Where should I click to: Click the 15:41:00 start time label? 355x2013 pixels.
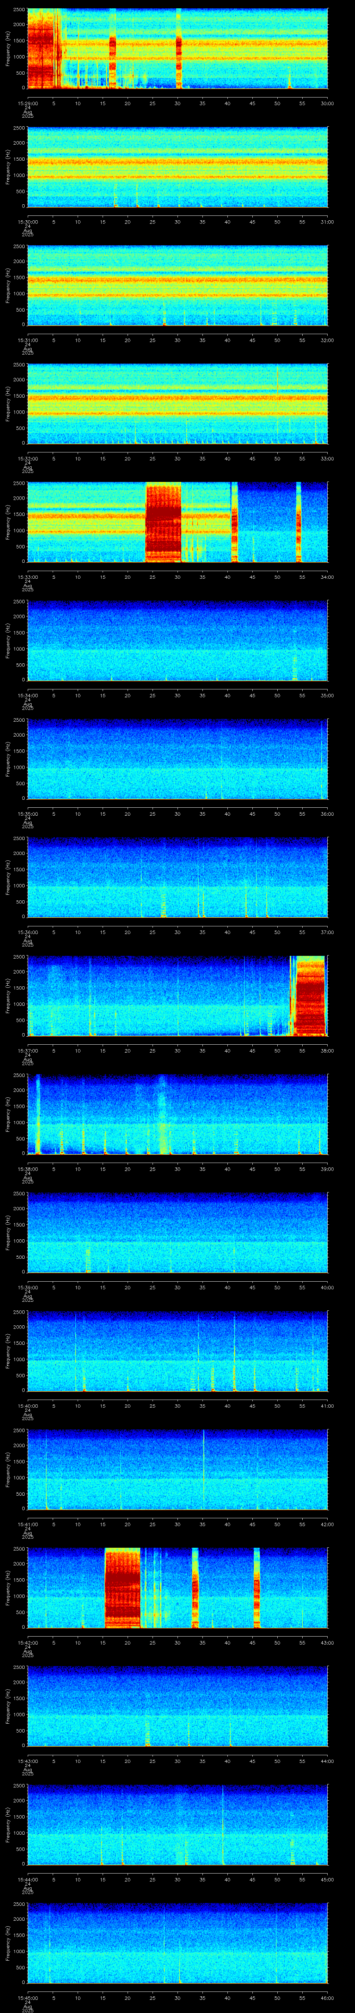click(x=27, y=1524)
